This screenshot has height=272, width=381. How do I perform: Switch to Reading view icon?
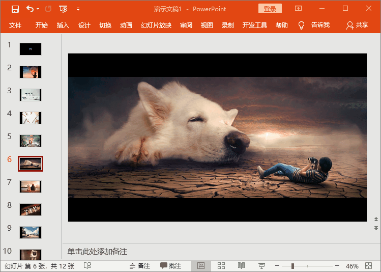(241, 266)
